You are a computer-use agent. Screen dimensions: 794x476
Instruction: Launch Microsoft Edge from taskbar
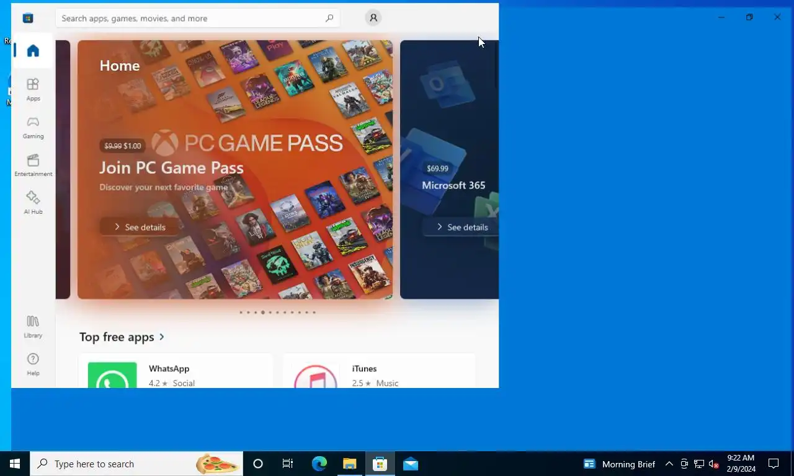[319, 464]
